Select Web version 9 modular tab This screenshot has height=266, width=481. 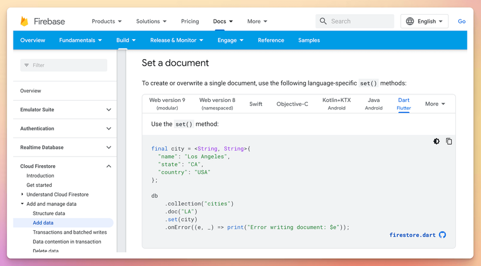coord(167,104)
